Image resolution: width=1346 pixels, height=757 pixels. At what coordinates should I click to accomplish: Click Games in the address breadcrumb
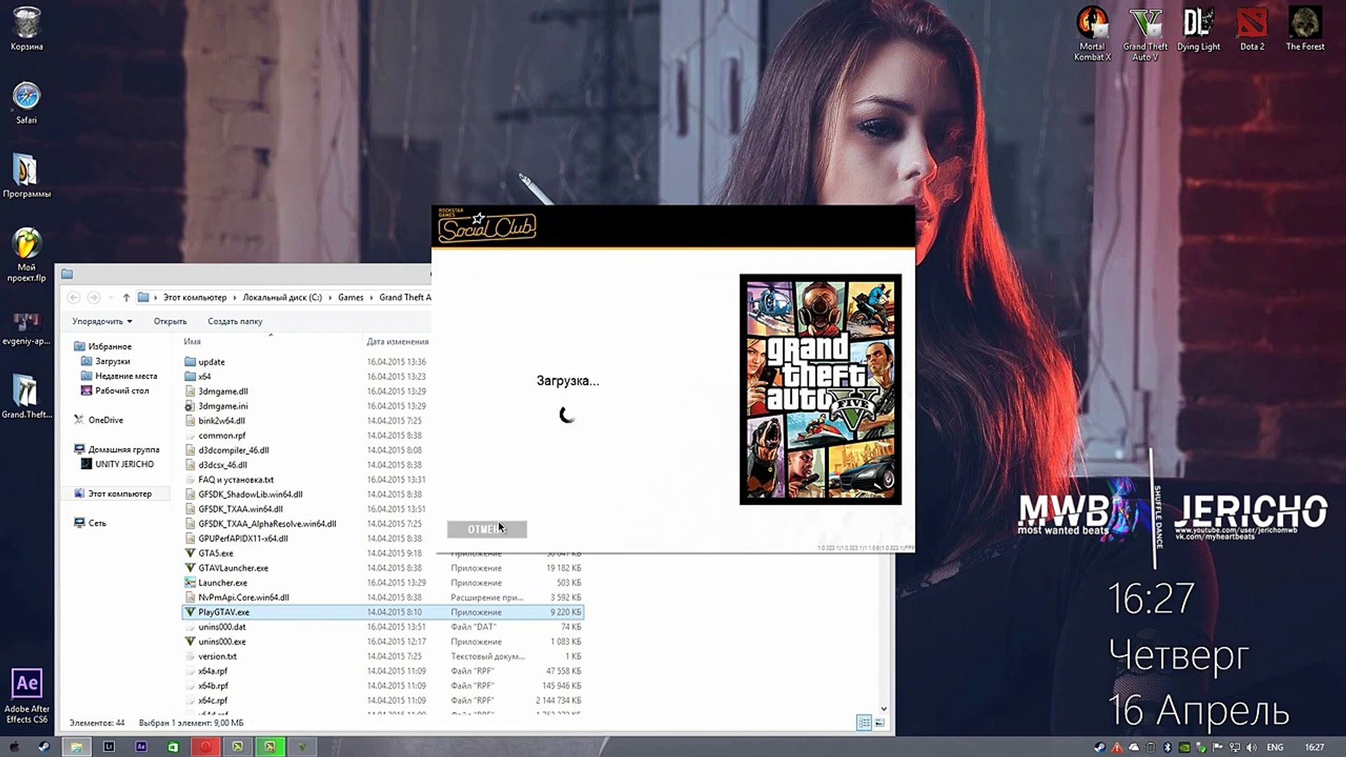tap(351, 297)
